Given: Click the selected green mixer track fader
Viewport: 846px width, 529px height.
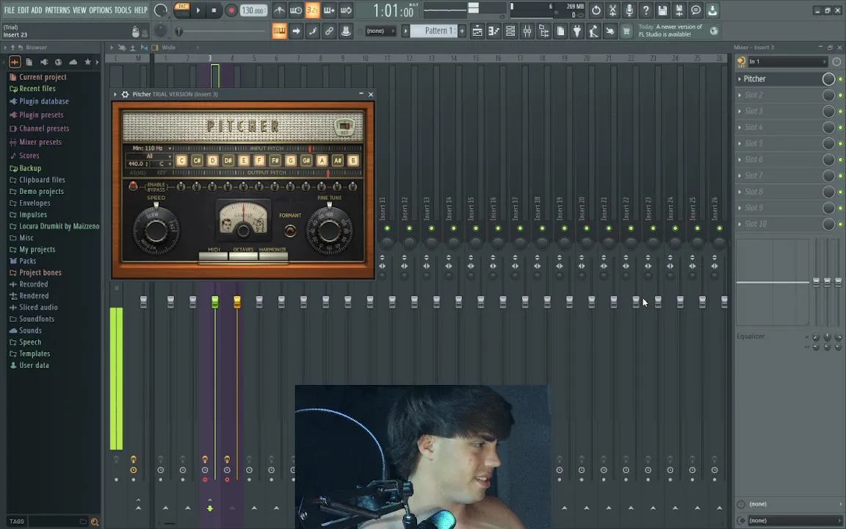Looking at the screenshot, I should tap(214, 302).
